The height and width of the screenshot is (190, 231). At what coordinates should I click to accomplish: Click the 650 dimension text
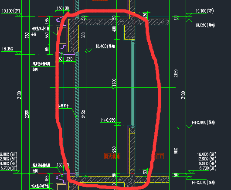coord(83,35)
